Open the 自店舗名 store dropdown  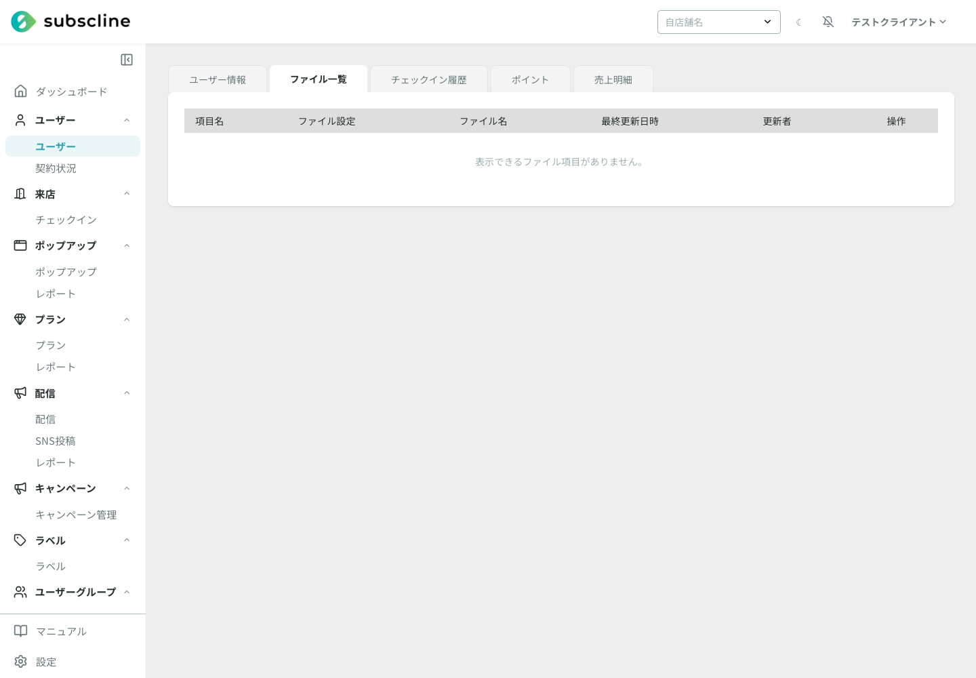(719, 22)
